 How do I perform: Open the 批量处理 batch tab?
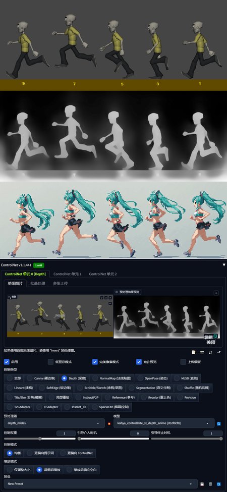pos(38,283)
